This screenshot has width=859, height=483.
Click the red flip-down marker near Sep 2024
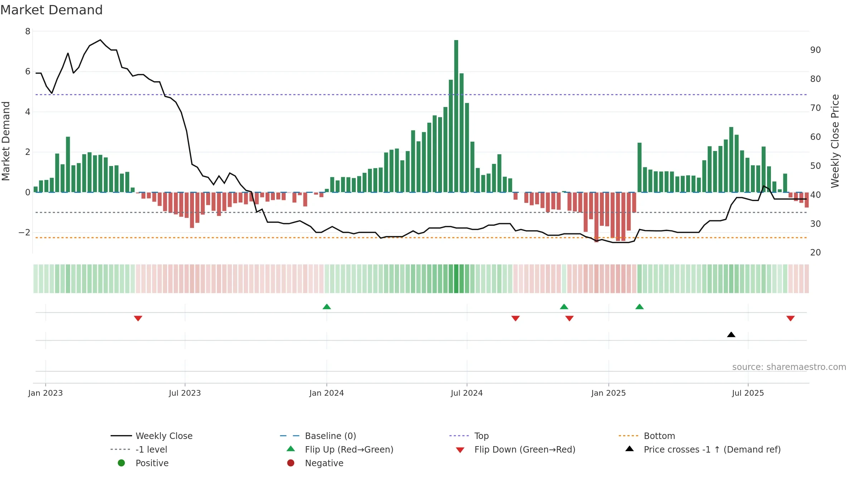[x=515, y=318]
